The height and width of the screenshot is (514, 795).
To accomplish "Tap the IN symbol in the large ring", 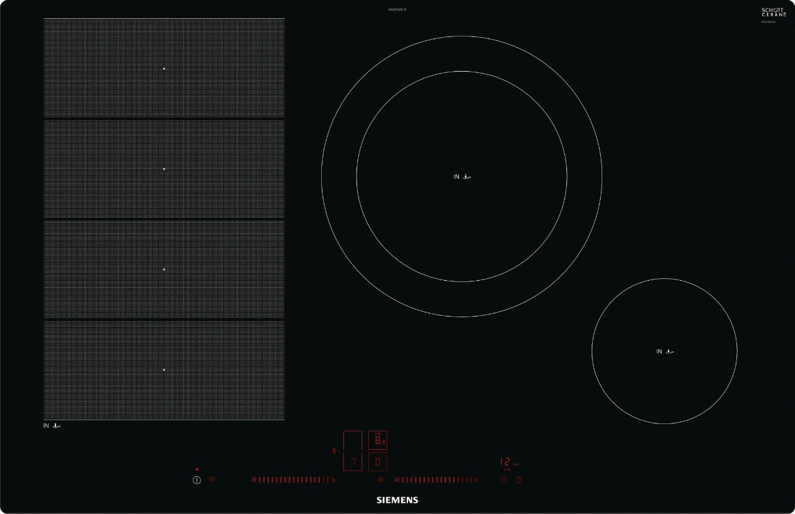I will pyautogui.click(x=462, y=177).
